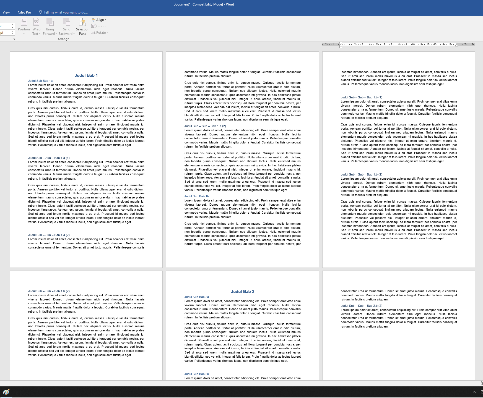The image size is (483, 398).
Task: Expand the Group dropdown
Action: pos(99,26)
